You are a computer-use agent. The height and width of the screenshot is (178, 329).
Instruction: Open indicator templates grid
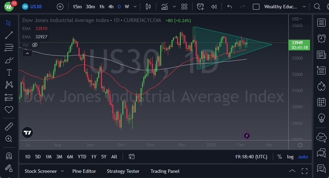[x=184, y=7]
